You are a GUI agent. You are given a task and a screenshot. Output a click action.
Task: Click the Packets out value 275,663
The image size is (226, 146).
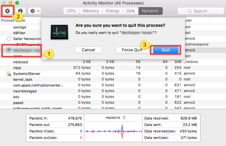[75, 125]
